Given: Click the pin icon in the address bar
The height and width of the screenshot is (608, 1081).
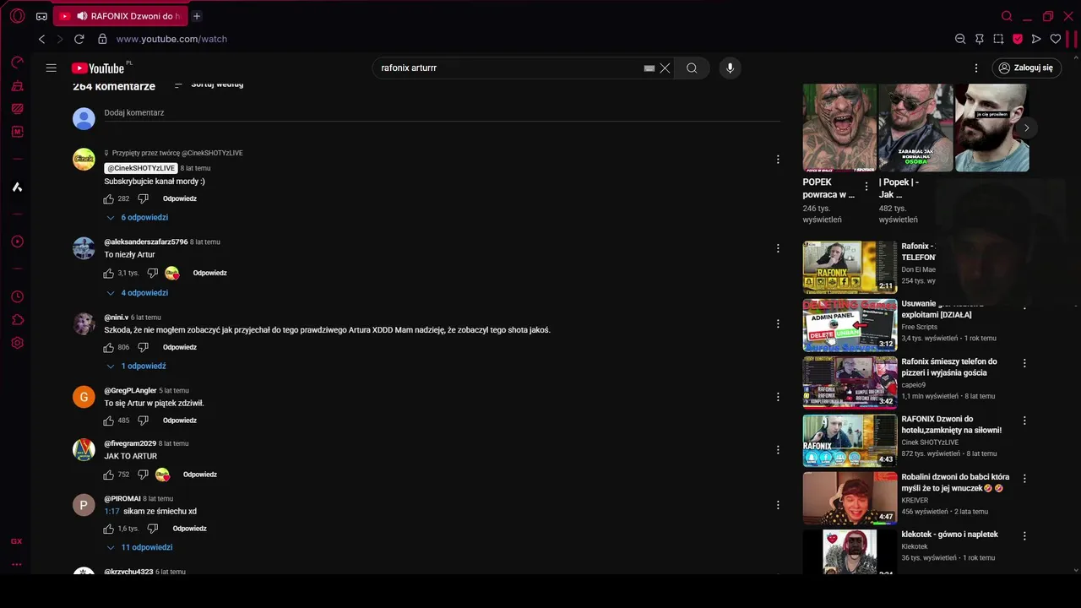Looking at the screenshot, I should pos(980,39).
